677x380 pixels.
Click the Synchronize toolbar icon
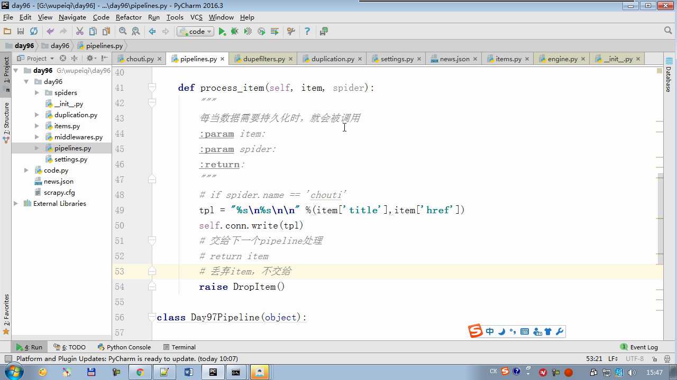click(34, 32)
